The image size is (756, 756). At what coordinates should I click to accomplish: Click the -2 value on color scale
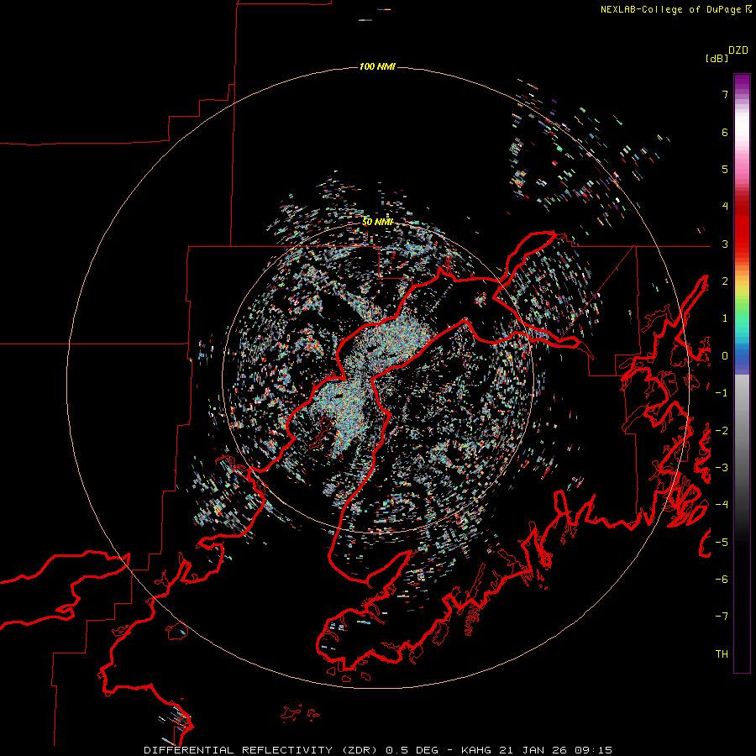click(722, 431)
